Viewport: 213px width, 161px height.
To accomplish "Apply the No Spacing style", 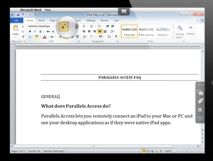I will 146,31.
